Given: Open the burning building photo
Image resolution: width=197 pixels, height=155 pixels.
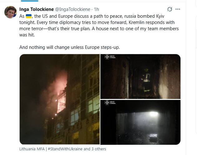Looking at the screenshot, I should coord(59,99).
